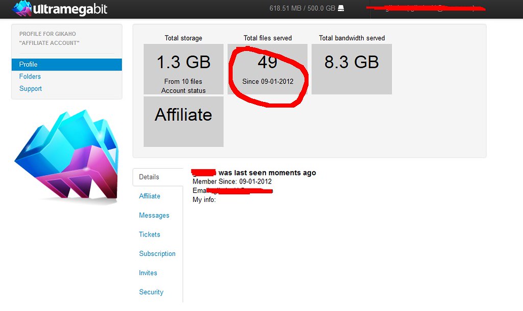View the Subscription tab
Image resolution: width=523 pixels, height=311 pixels.
[x=157, y=254]
